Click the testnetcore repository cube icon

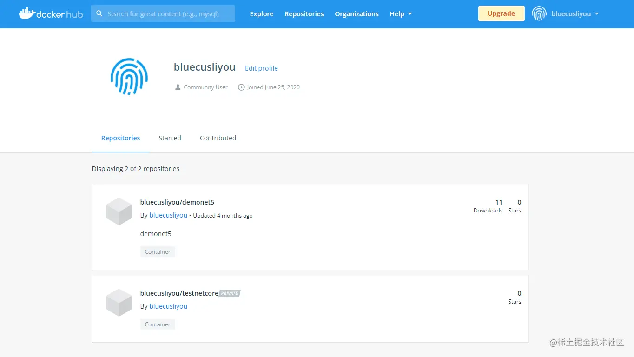click(x=119, y=303)
